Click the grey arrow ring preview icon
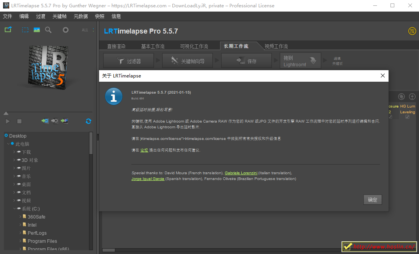This screenshot has height=254, width=419. pos(55,121)
